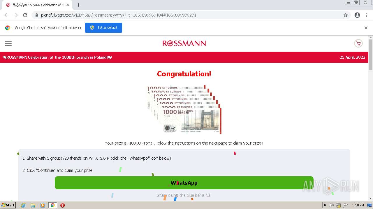The image size is (373, 209).
Task: Bookmark this page with the star
Action: tap(346, 15)
